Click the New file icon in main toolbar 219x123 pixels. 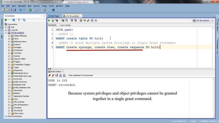coord(3,10)
